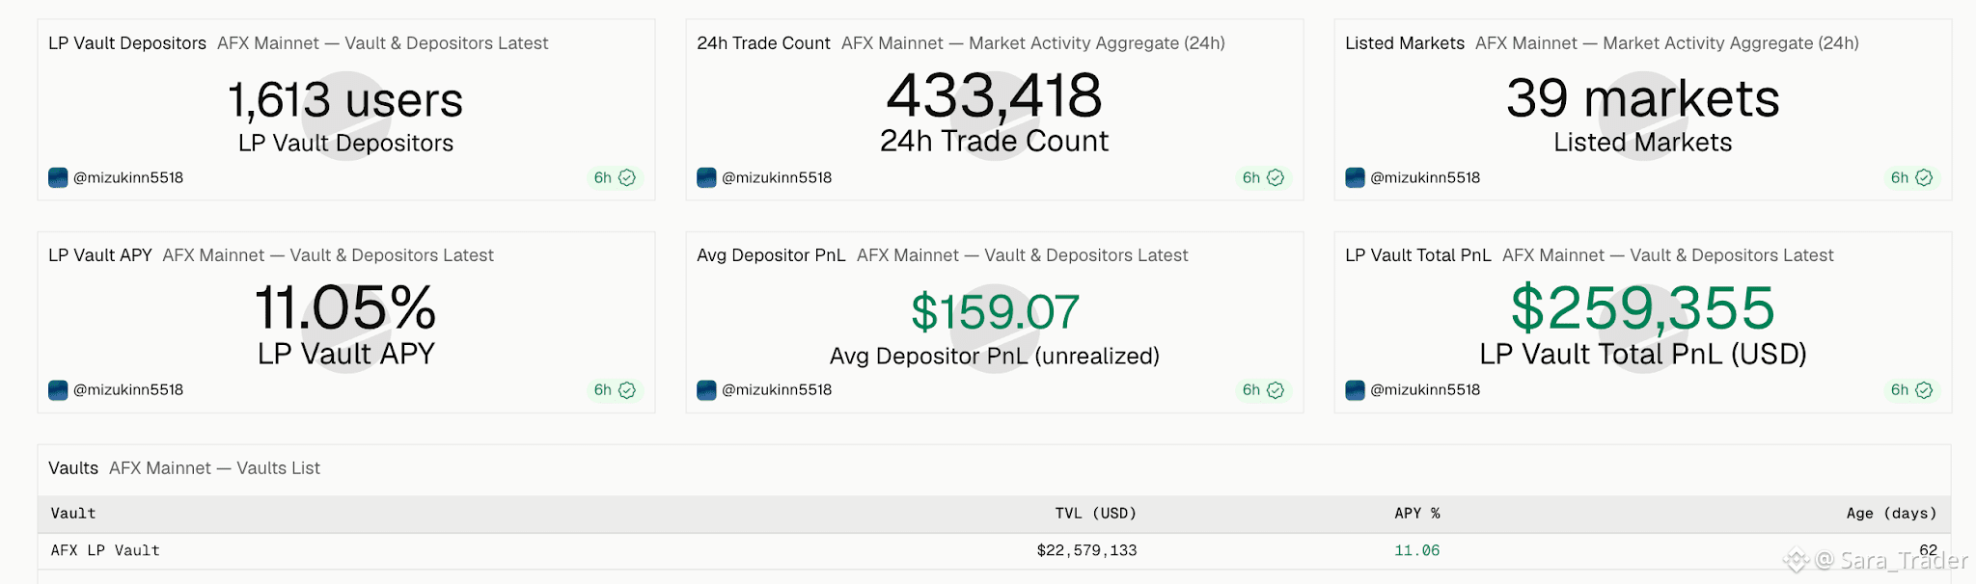Viewport: 1976px width, 584px height.
Task: Click verified checkmark on Avg Depositor PnL card
Action: point(1276,389)
